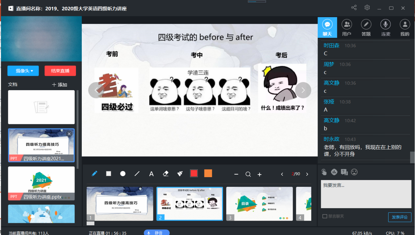Screen dimensions: 415x235
Task: Click the hand pointer icon above chat box
Action: click(x=324, y=172)
